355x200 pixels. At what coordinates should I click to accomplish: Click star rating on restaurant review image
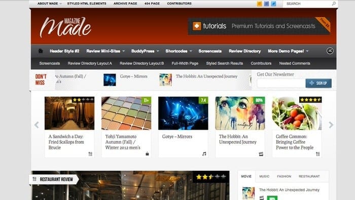pyautogui.click(x=211, y=177)
